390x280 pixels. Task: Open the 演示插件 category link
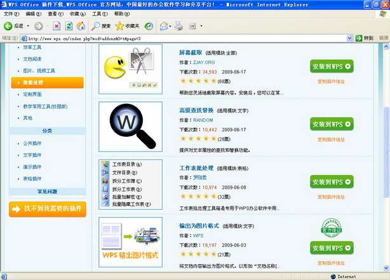pos(32,167)
